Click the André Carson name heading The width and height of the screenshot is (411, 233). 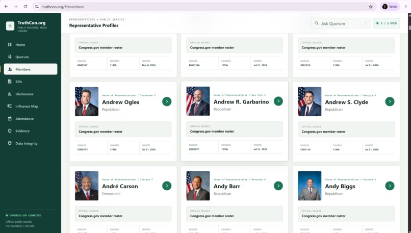120,186
